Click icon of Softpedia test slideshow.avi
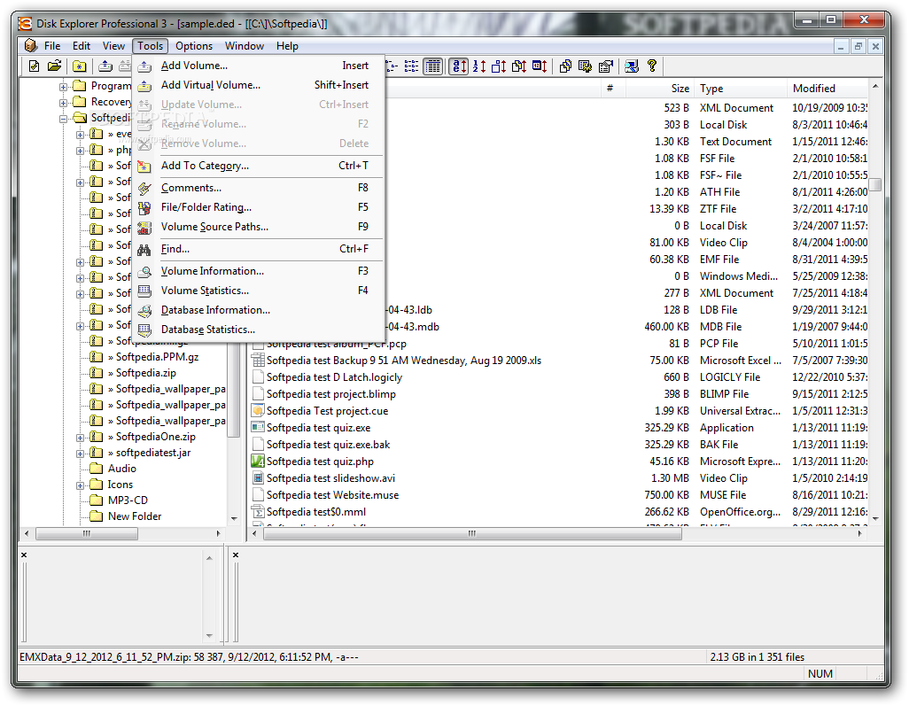This screenshot has height=706, width=909. tap(258, 478)
